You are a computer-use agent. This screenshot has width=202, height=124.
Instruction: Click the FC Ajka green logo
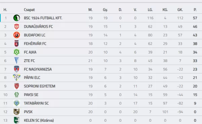(16, 52)
